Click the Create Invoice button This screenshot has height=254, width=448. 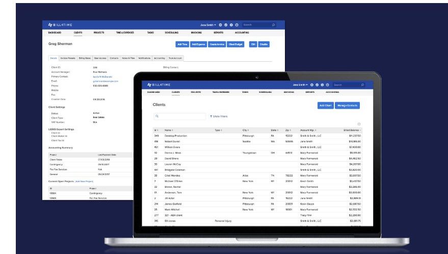[217, 44]
